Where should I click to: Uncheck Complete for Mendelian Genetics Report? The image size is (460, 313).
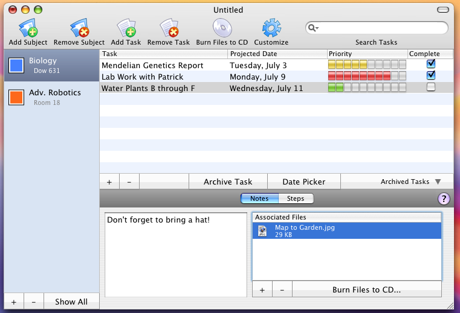pyautogui.click(x=430, y=63)
